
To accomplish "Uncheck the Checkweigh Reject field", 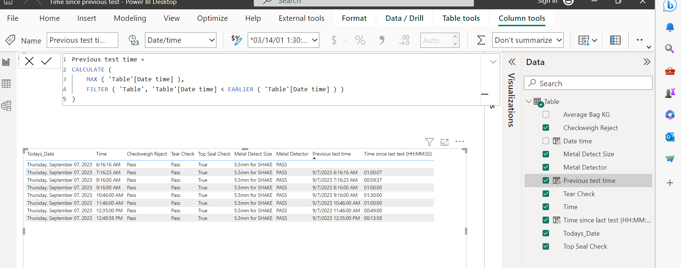I will (546, 128).
